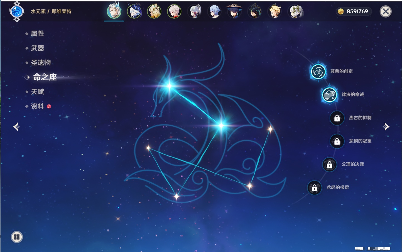Click the 律法的命诫 label

point(353,94)
